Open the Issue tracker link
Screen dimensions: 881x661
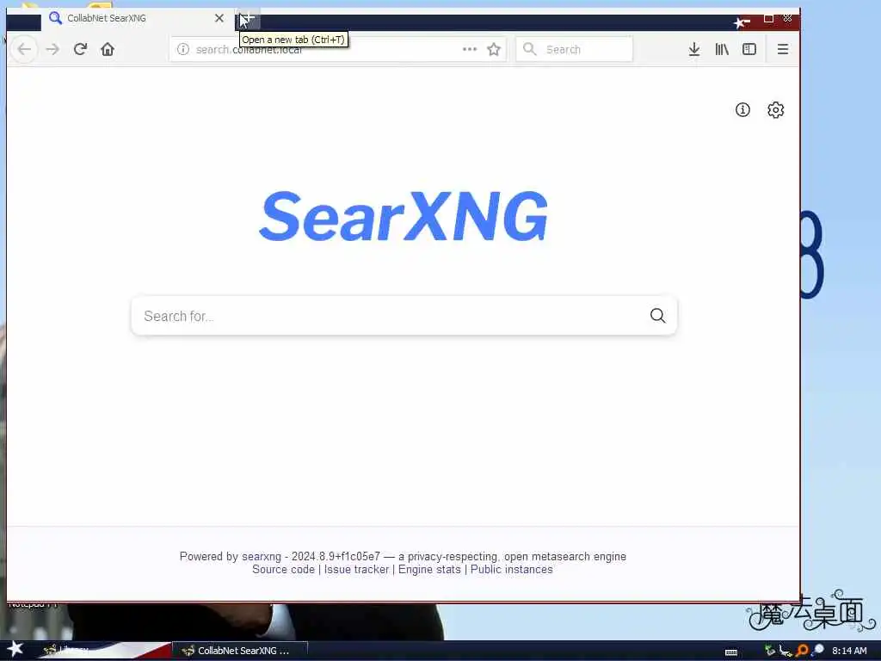coord(356,570)
